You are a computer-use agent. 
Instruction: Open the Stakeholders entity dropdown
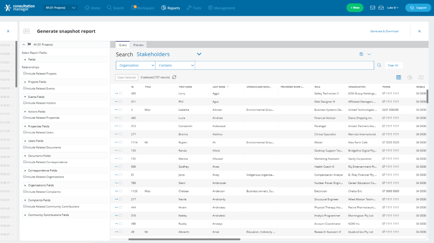(x=169, y=54)
